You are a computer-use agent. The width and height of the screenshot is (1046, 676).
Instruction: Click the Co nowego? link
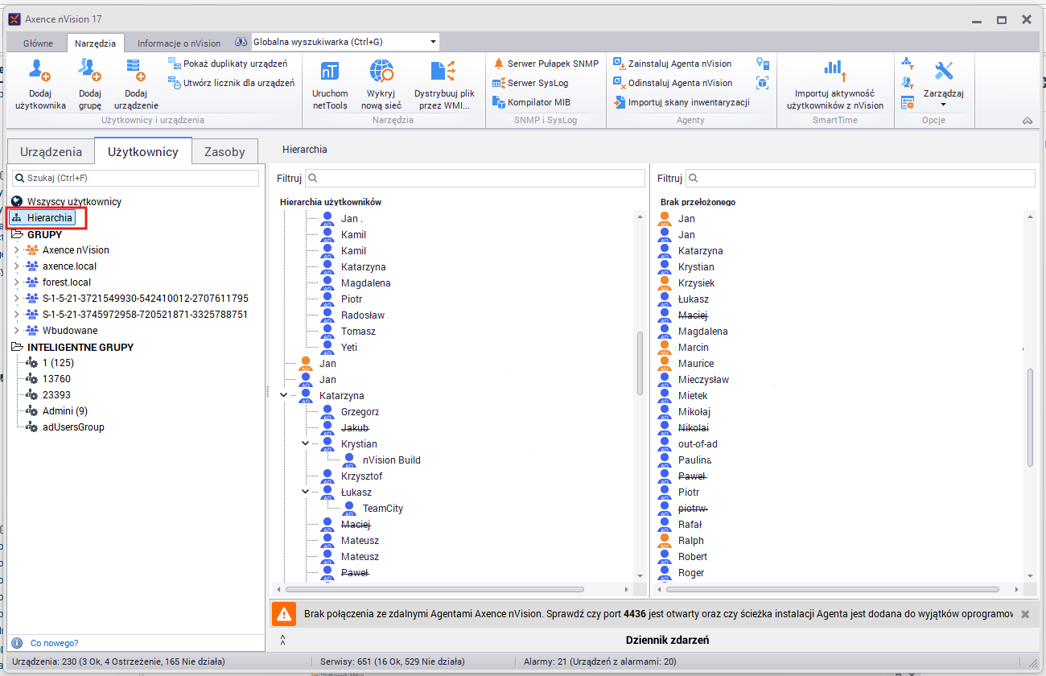(x=53, y=642)
